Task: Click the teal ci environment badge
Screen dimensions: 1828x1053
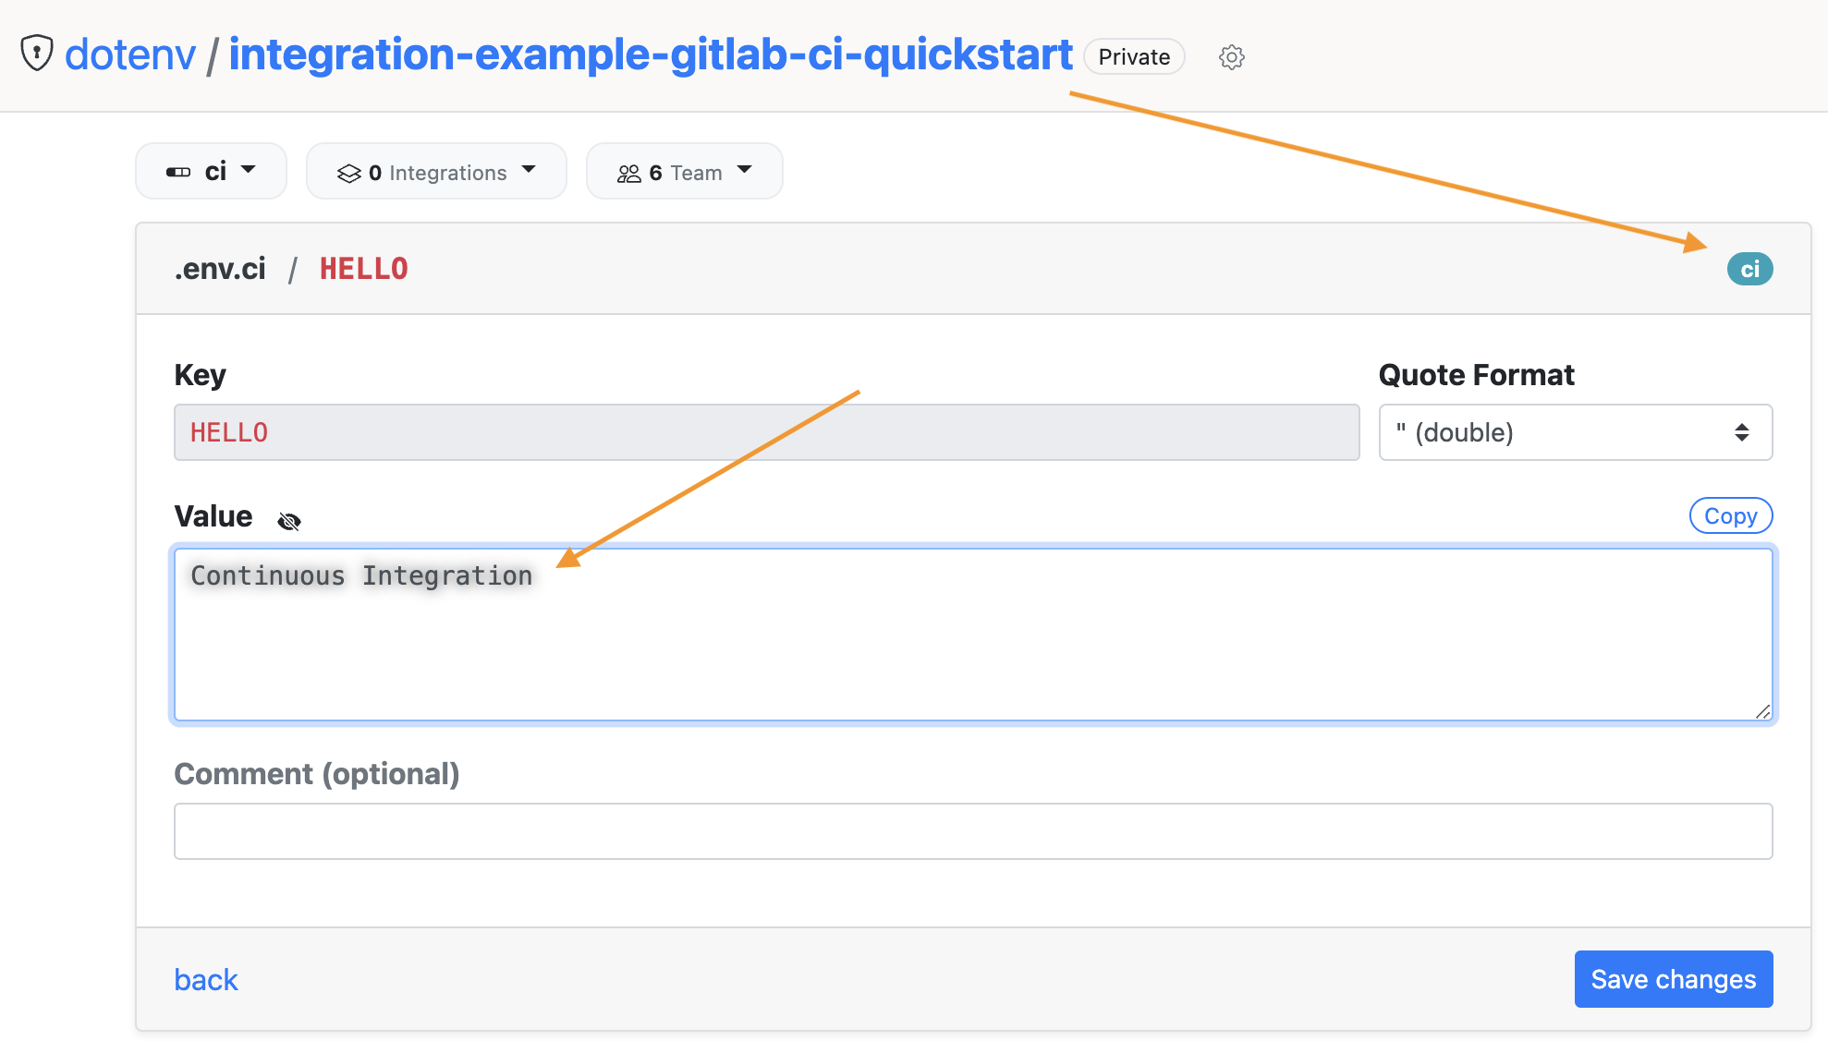Action: point(1749,269)
